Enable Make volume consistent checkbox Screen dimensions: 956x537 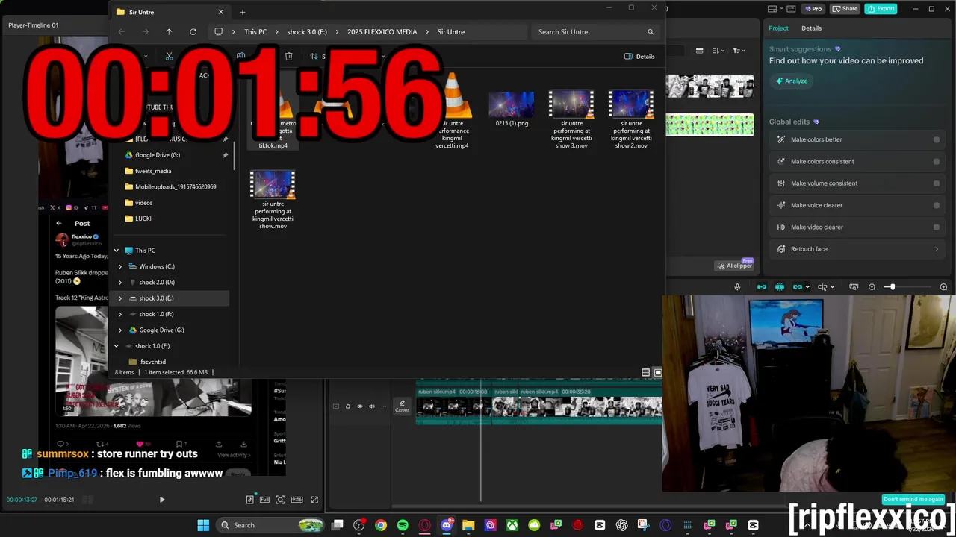(937, 183)
